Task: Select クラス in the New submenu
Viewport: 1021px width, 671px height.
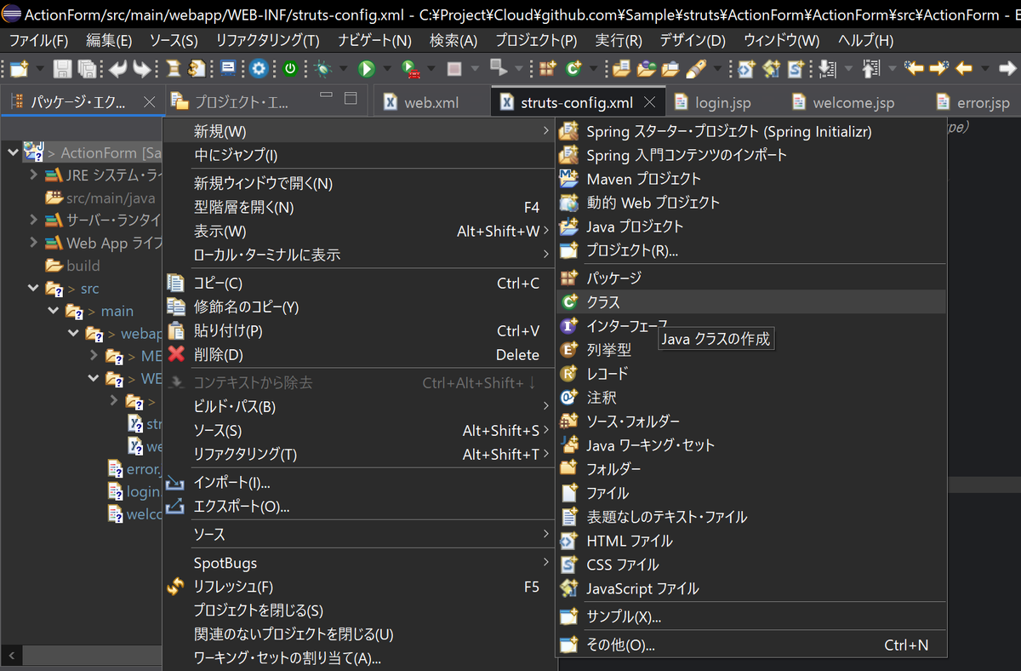Action: point(750,301)
